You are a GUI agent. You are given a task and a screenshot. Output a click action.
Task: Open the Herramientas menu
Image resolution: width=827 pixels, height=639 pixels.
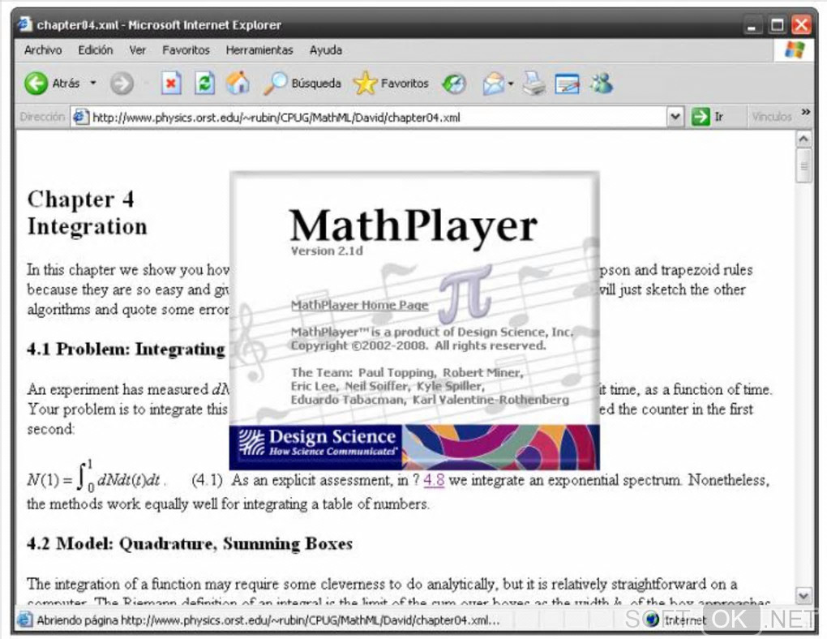[259, 50]
